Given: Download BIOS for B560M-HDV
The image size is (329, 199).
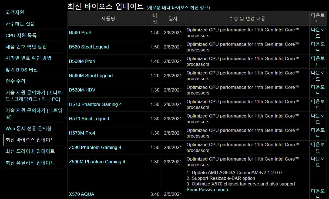Looking at the screenshot, I should click(x=318, y=90).
